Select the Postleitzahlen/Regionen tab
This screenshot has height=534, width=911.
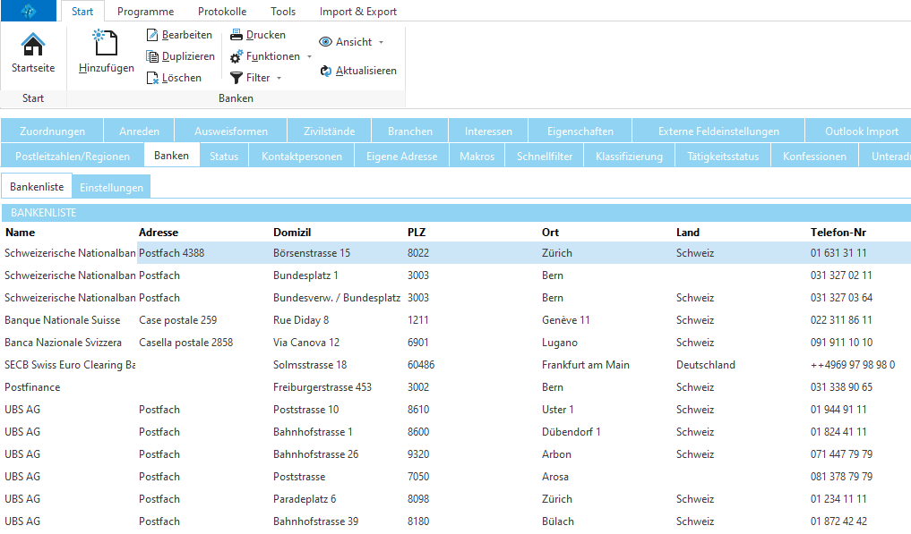(x=73, y=157)
